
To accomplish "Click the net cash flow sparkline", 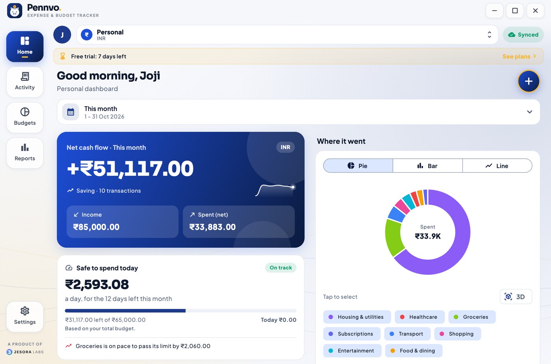I will click(x=275, y=190).
